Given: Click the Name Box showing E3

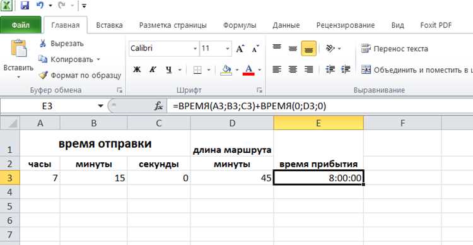Looking at the screenshot, I should 47,106.
